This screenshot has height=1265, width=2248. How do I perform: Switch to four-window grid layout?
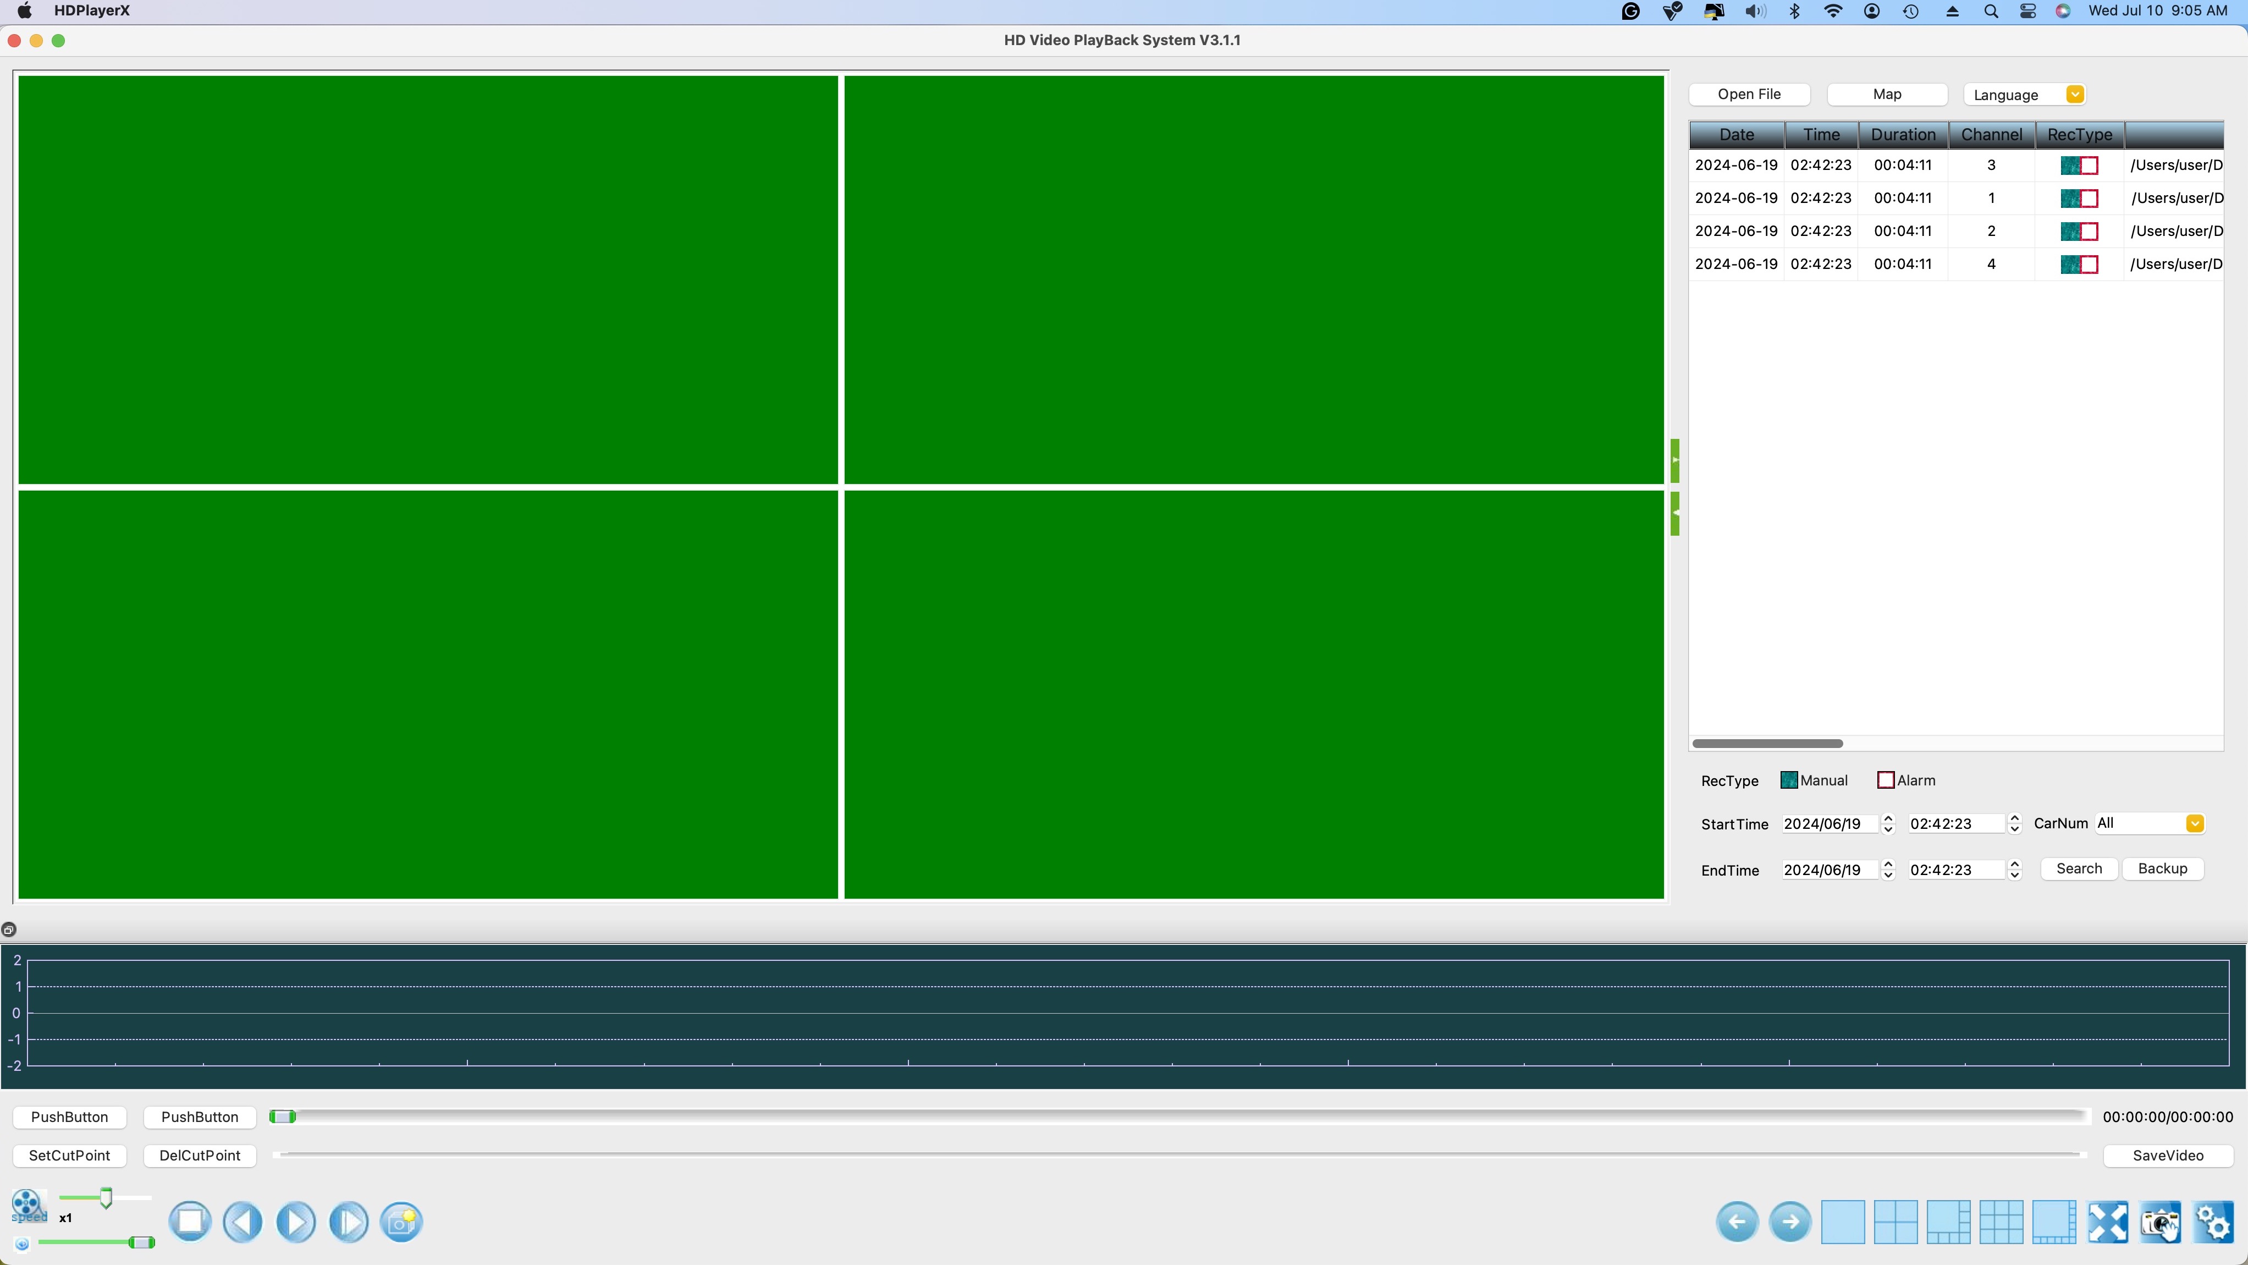pos(1896,1222)
